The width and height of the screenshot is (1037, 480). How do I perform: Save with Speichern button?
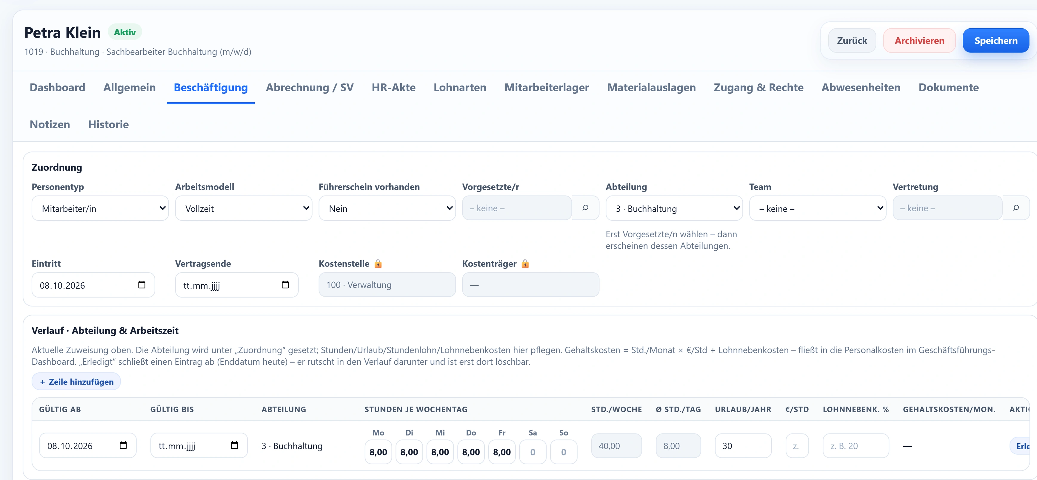coord(996,41)
